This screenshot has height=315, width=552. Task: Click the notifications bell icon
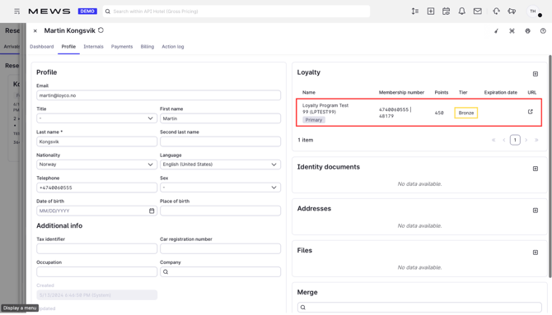[x=461, y=12]
